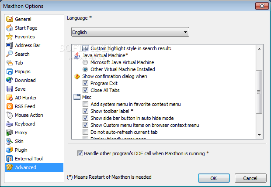
Task: Click the options list scrollbar thumb
Action: point(259,92)
